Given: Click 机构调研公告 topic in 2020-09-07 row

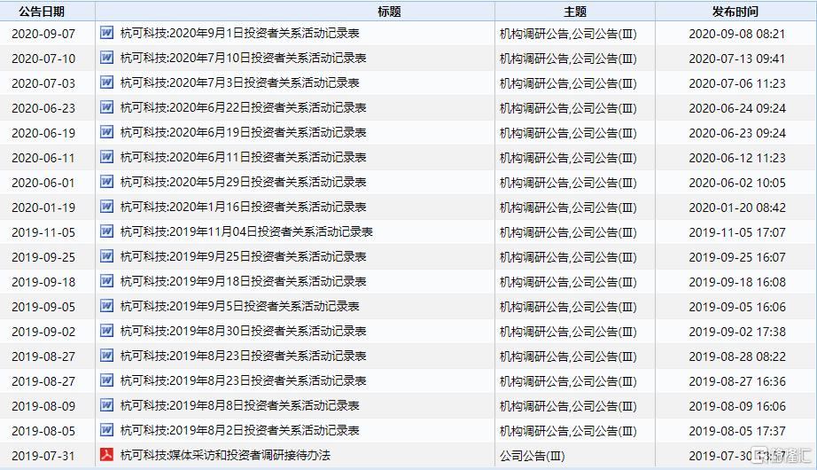Looking at the screenshot, I should 533,34.
